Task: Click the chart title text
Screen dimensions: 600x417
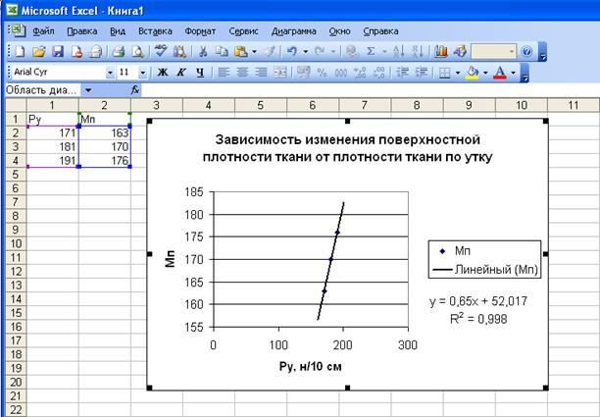Action: (344, 147)
